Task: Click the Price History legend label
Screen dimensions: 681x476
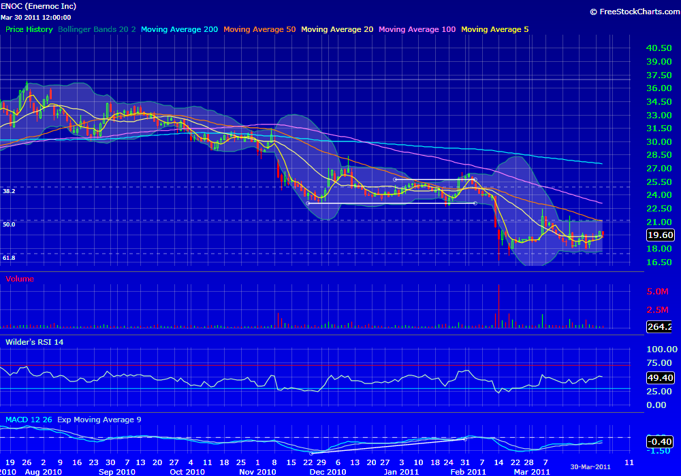Action: point(29,29)
